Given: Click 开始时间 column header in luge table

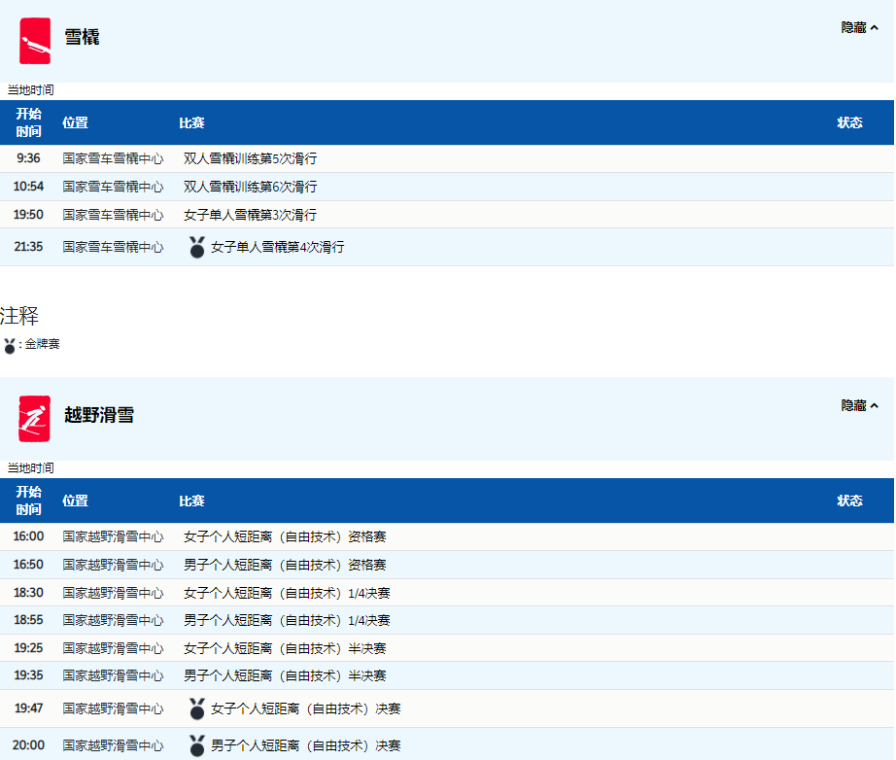Looking at the screenshot, I should coord(29,122).
